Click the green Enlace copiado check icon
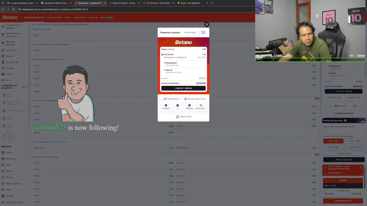The height and width of the screenshot is (206, 367). coord(201,105)
